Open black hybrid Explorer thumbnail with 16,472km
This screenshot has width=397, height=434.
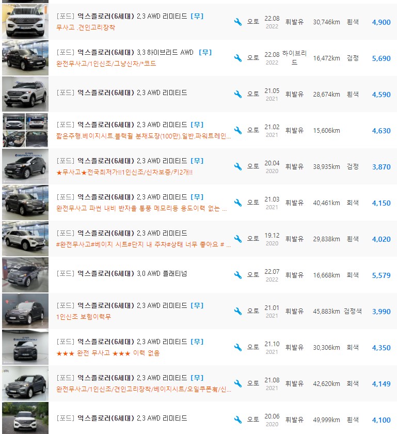point(25,58)
